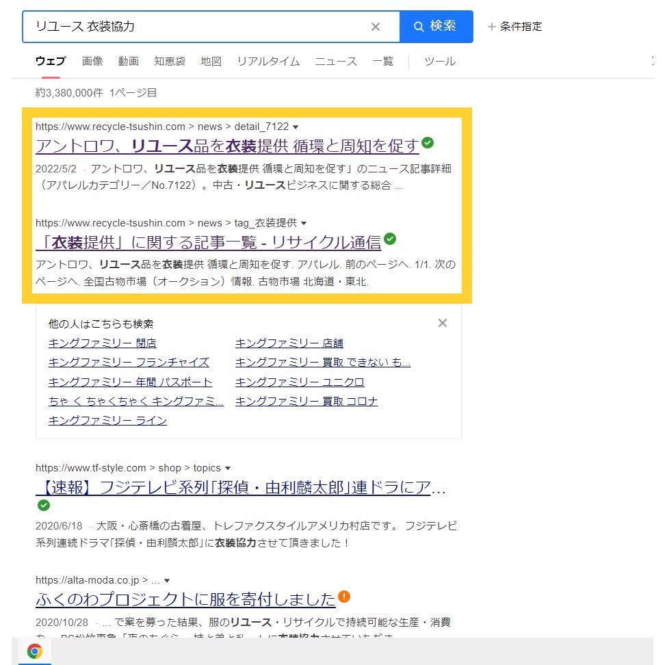Open the 条件指定 search conditions option
Viewport: 665px width, 665px height.
click(515, 27)
